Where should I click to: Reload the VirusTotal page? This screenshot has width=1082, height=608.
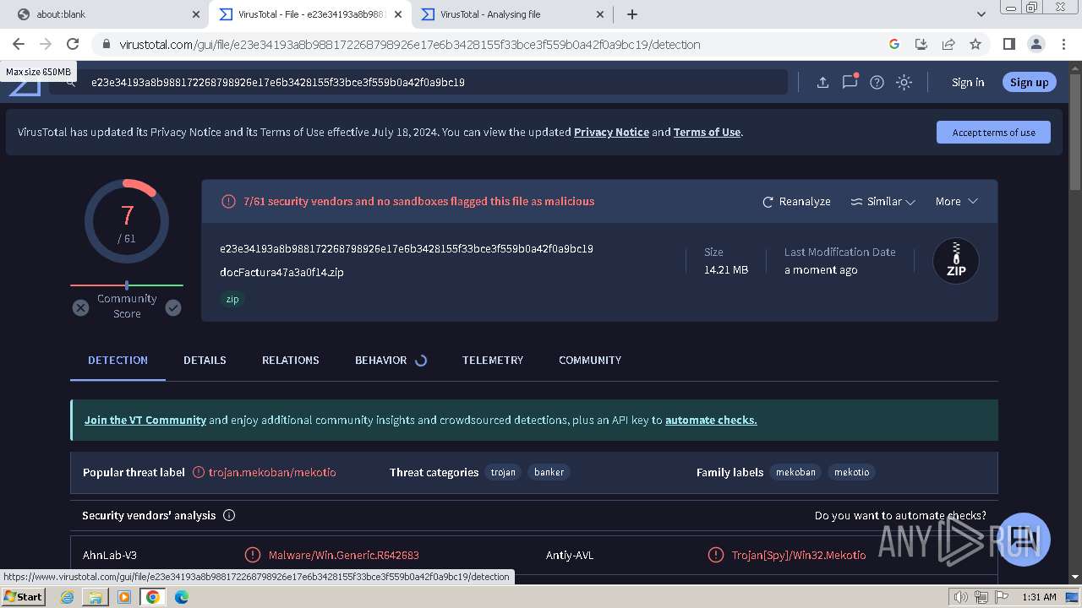coord(73,44)
